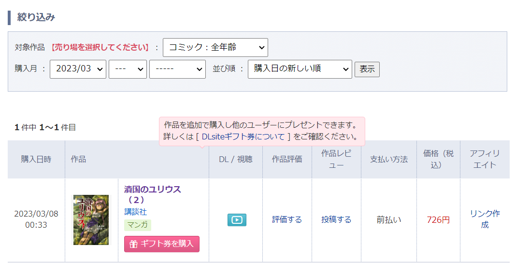Click the 作品評価 column header
This screenshot has height=273, width=515.
tap(287, 159)
